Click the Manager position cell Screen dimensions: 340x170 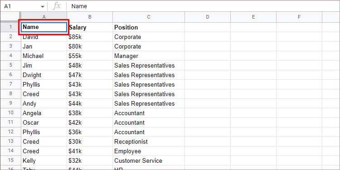[149, 56]
